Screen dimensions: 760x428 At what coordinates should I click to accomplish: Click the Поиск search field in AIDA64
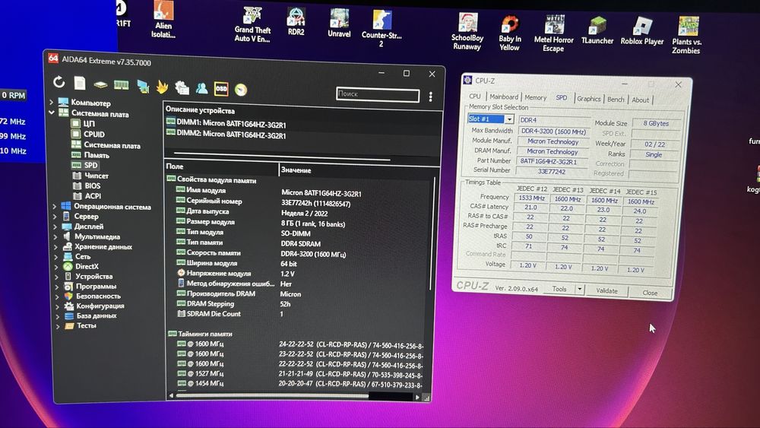click(x=378, y=94)
